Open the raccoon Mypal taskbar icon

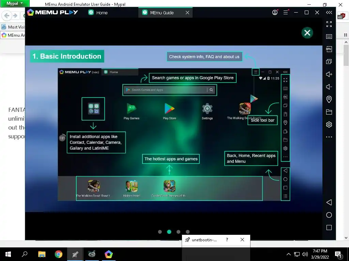[92, 254]
